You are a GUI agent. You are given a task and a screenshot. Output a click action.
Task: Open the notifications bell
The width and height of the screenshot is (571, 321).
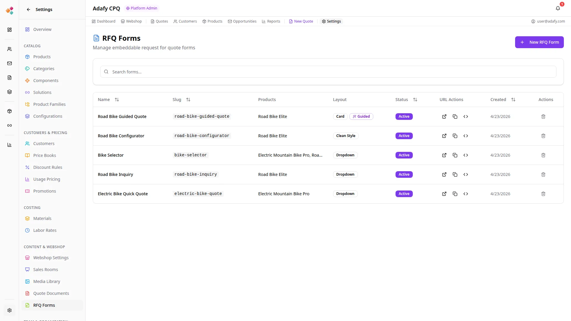click(x=558, y=8)
